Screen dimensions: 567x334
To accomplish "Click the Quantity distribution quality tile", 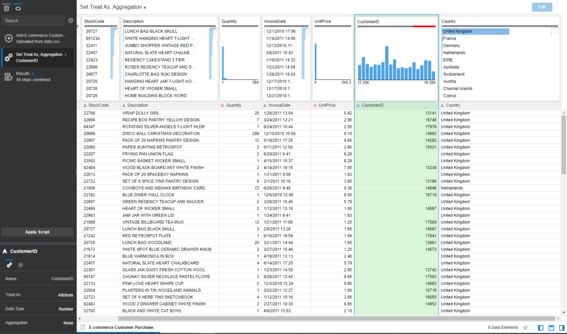I will [x=240, y=59].
